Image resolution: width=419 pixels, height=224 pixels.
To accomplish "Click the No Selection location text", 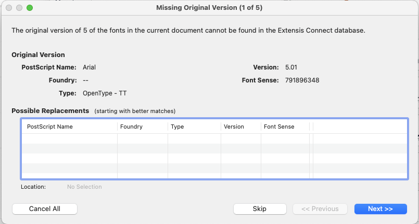I will pos(84,187).
